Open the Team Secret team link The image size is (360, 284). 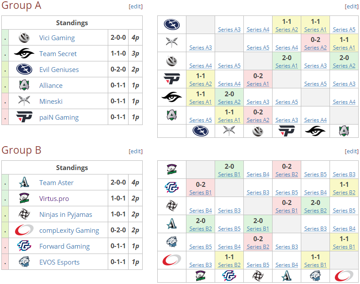coord(58,54)
